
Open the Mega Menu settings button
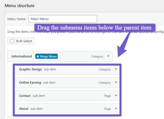[47, 56]
